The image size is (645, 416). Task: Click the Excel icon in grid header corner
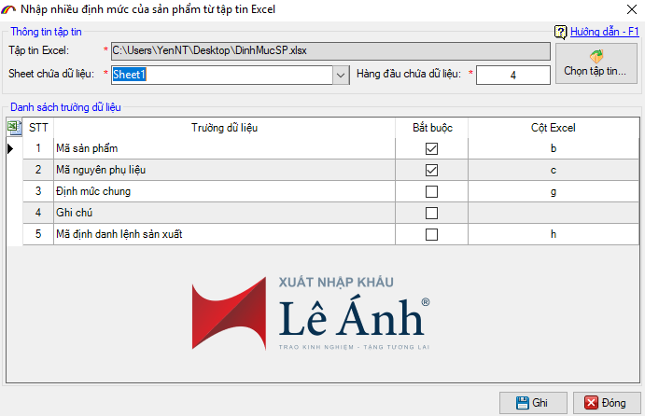14,128
